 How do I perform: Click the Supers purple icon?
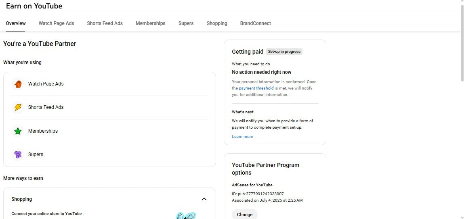[18, 154]
